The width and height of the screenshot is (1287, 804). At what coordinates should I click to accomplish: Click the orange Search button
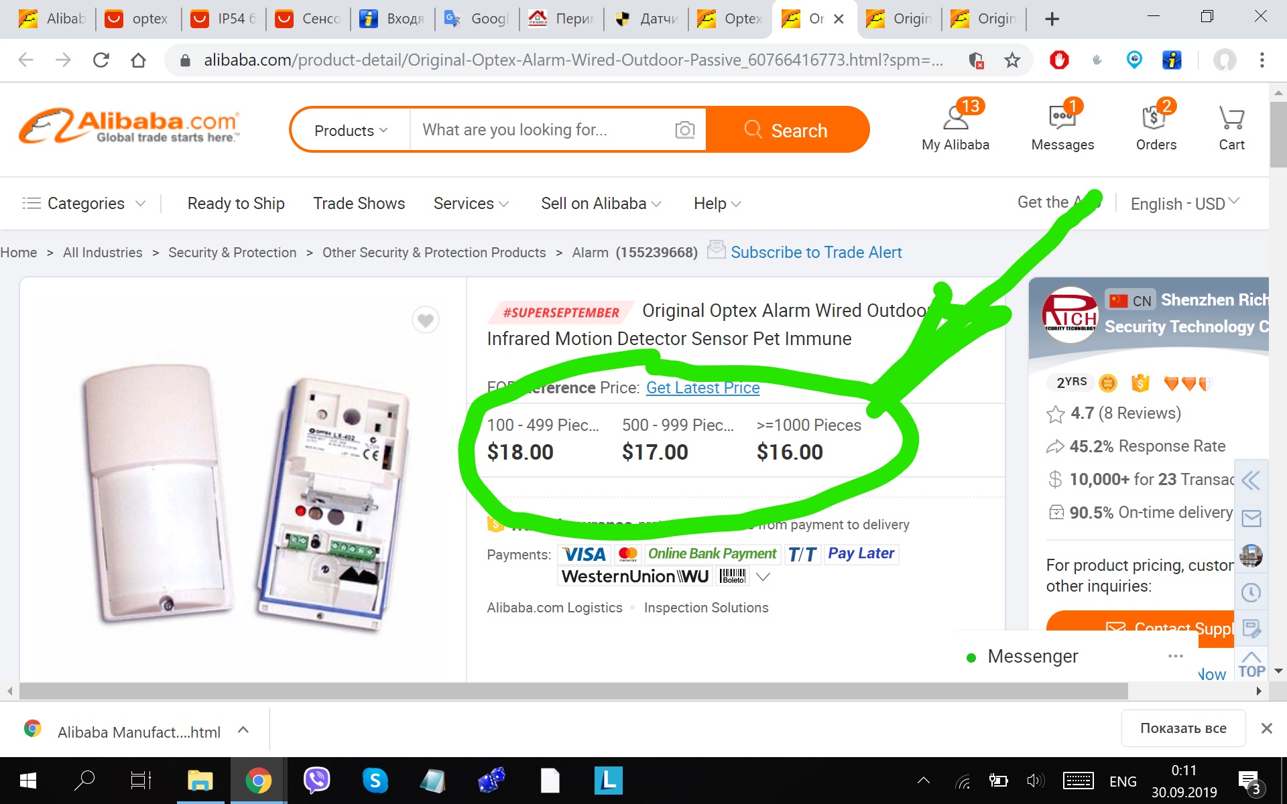[788, 130]
